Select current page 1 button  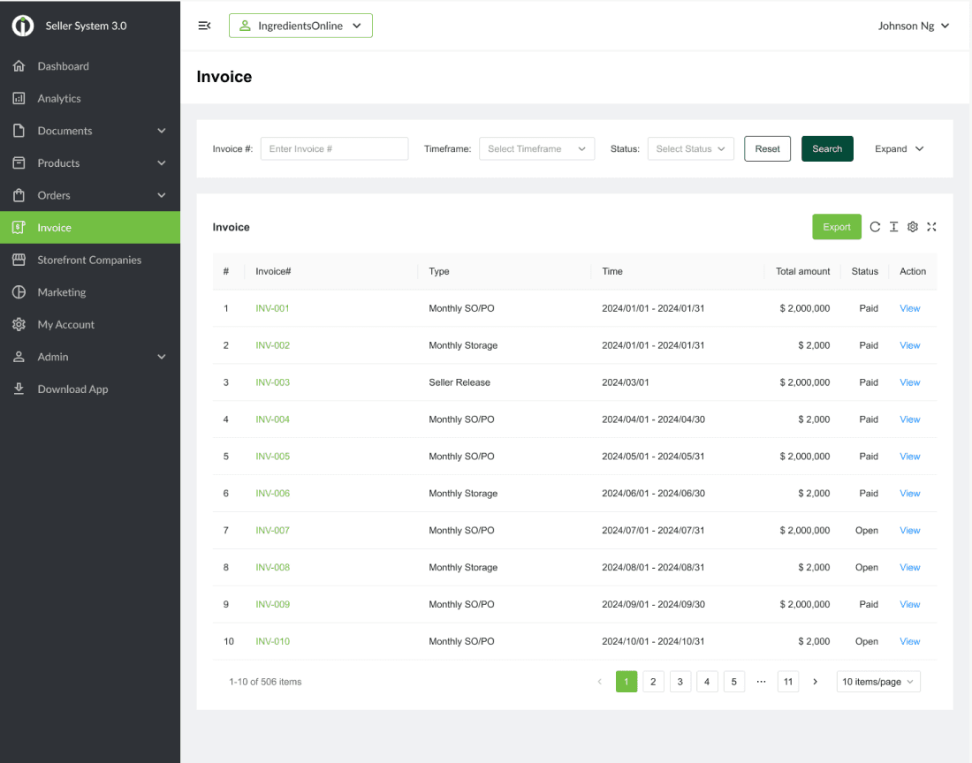[626, 681]
